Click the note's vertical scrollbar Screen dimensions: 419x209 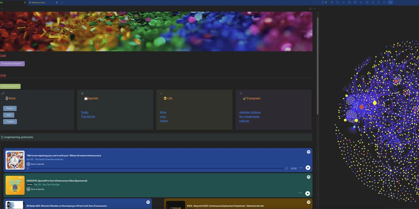click(318, 65)
